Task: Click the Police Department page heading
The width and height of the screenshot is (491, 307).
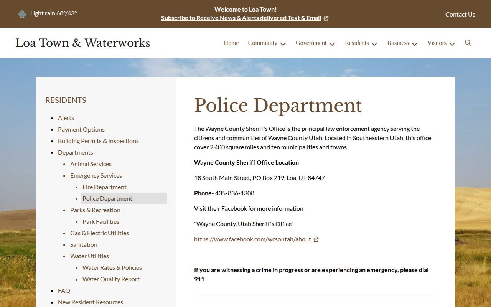Action: (278, 106)
